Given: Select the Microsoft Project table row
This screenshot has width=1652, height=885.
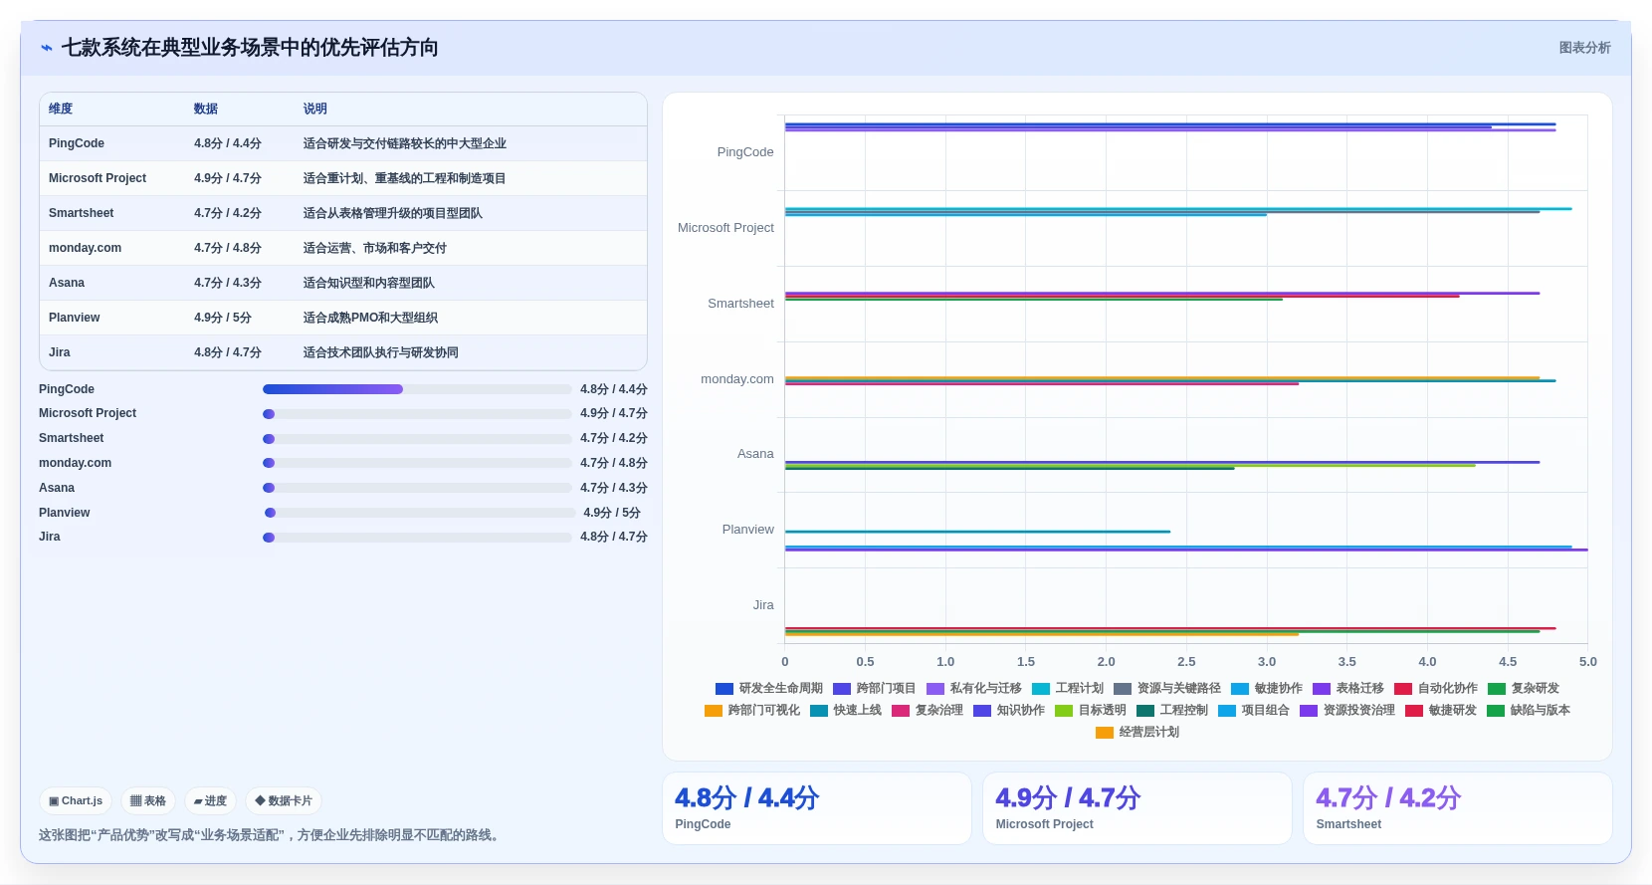Looking at the screenshot, I should pyautogui.click(x=343, y=178).
